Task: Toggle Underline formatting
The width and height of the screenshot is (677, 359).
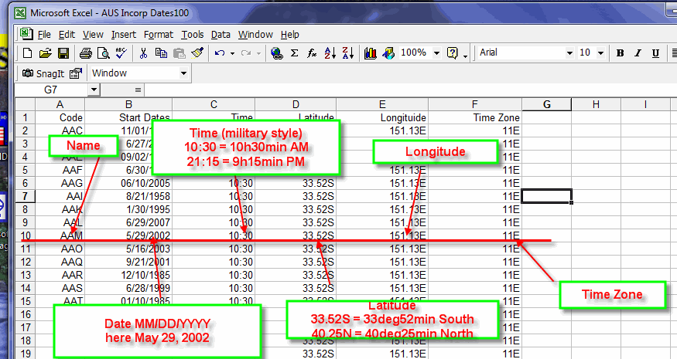Action: click(x=656, y=53)
